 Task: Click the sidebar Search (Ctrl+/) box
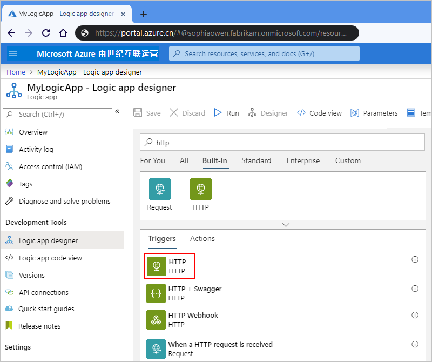tap(57, 114)
